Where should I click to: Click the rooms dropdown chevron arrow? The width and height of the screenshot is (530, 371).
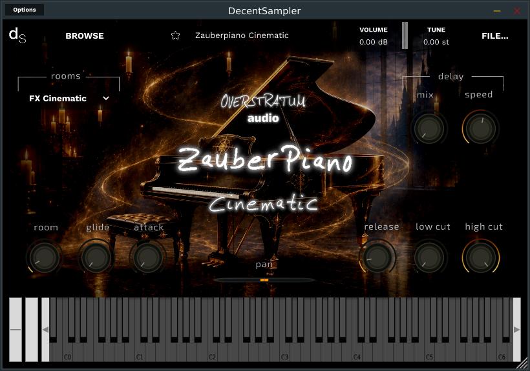[106, 99]
